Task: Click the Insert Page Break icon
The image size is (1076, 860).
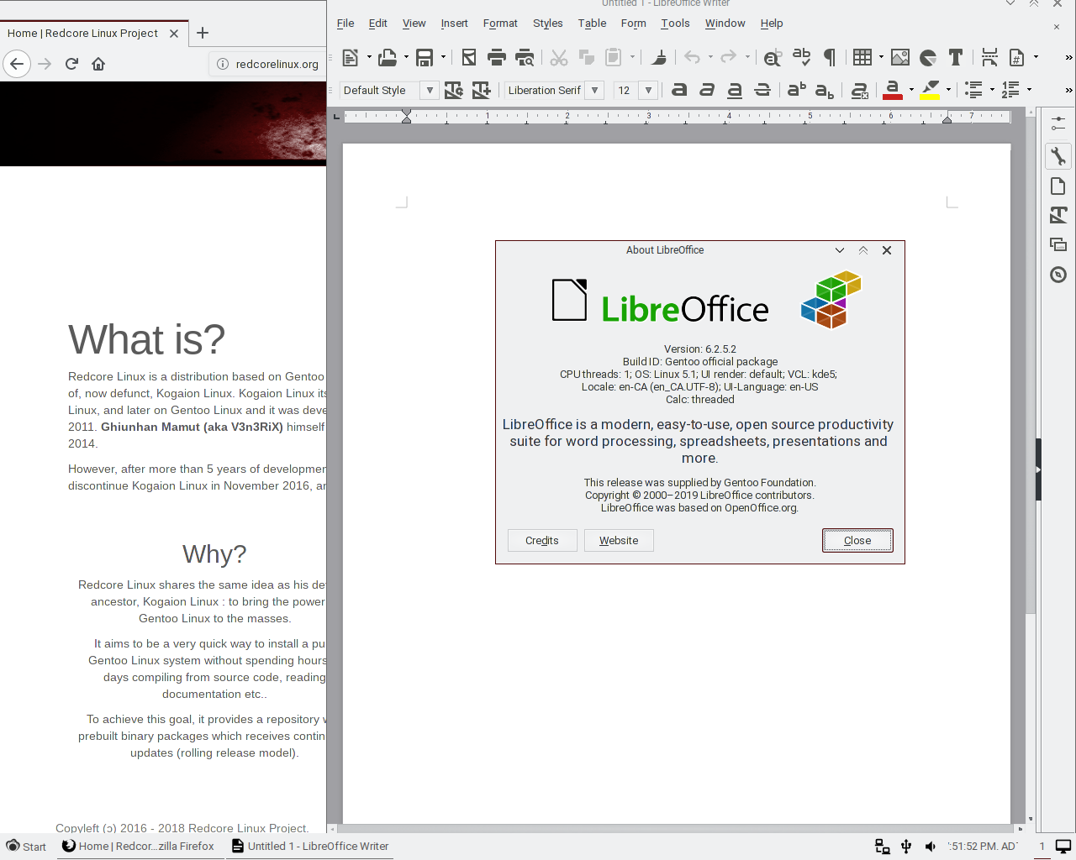Action: click(989, 57)
